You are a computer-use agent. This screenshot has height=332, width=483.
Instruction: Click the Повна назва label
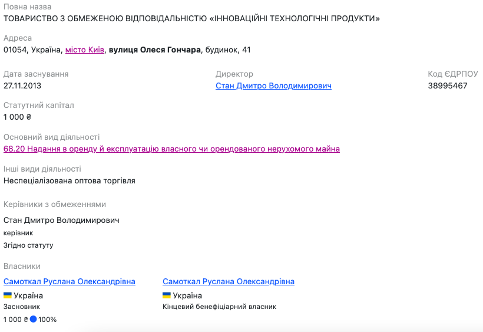click(28, 7)
